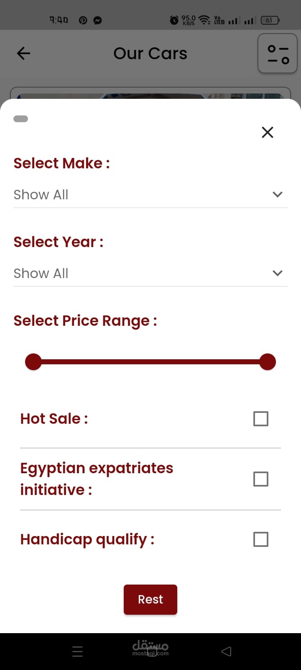Check the Egyptian expatriates initiative box

(x=261, y=479)
